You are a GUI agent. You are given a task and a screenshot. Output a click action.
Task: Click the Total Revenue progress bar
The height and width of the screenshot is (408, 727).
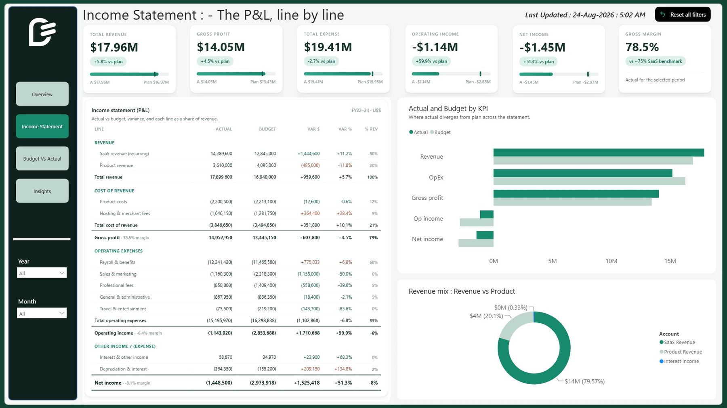coord(129,74)
